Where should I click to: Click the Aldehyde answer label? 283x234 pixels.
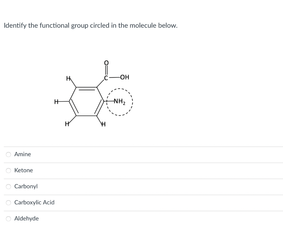[27, 218]
